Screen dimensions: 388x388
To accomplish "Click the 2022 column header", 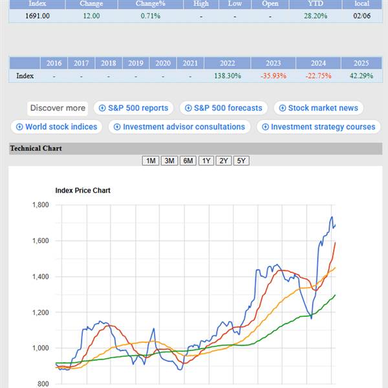I will click(x=228, y=63).
